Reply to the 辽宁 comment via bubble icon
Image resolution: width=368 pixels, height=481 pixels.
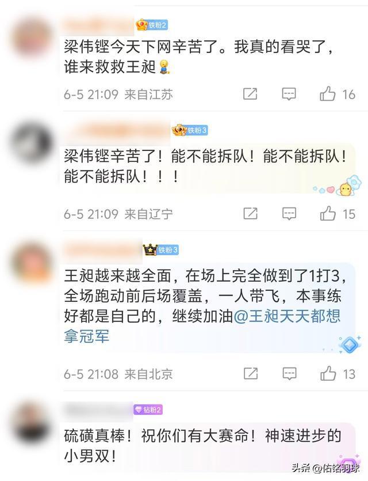pyautogui.click(x=289, y=214)
